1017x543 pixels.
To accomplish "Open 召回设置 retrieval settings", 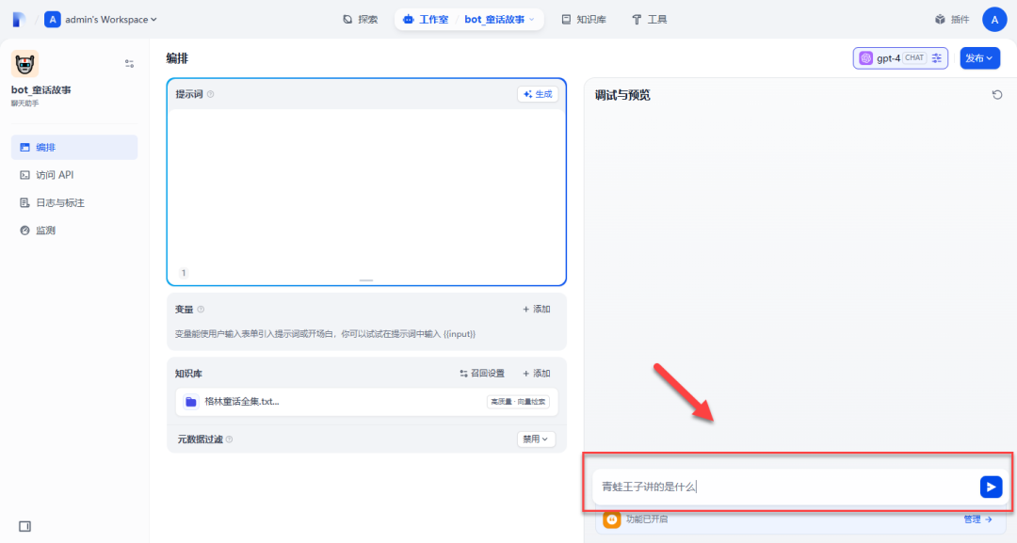I will tap(482, 374).
